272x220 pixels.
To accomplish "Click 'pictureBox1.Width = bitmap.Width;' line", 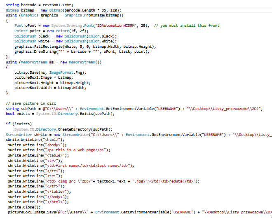I will pos(50,88).
